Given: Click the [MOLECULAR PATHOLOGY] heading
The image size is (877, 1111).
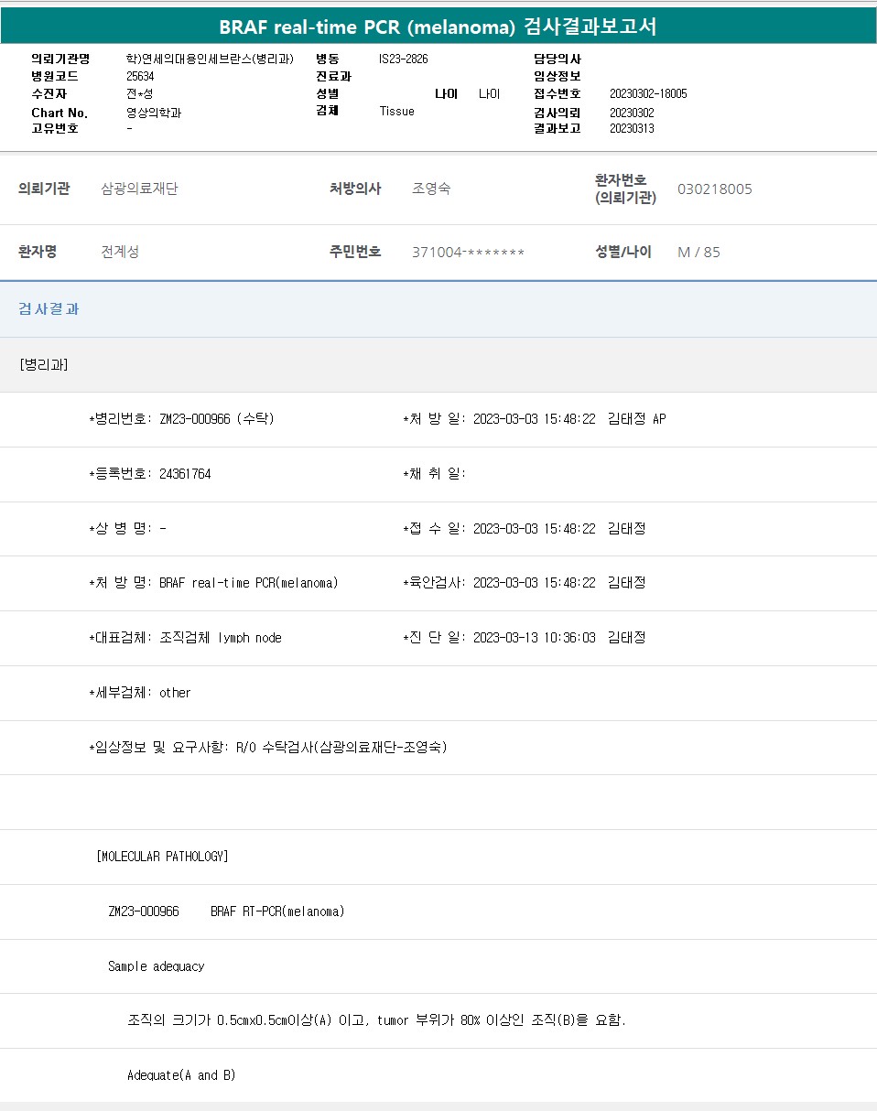Looking at the screenshot, I should pyautogui.click(x=162, y=857).
